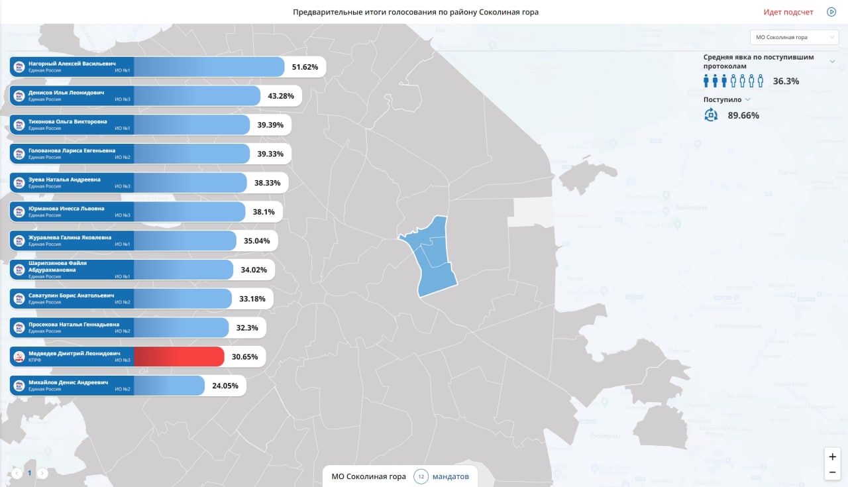Click the 12 mandates circle badge
Image resolution: width=848 pixels, height=487 pixels.
(421, 476)
